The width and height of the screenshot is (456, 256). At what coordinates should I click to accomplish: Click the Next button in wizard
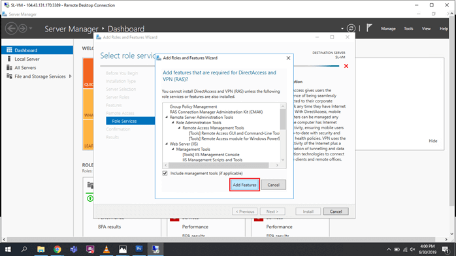tap(272, 212)
